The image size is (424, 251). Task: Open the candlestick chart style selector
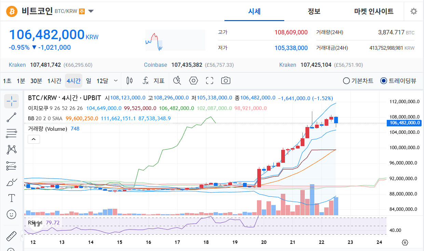pyautogui.click(x=129, y=81)
